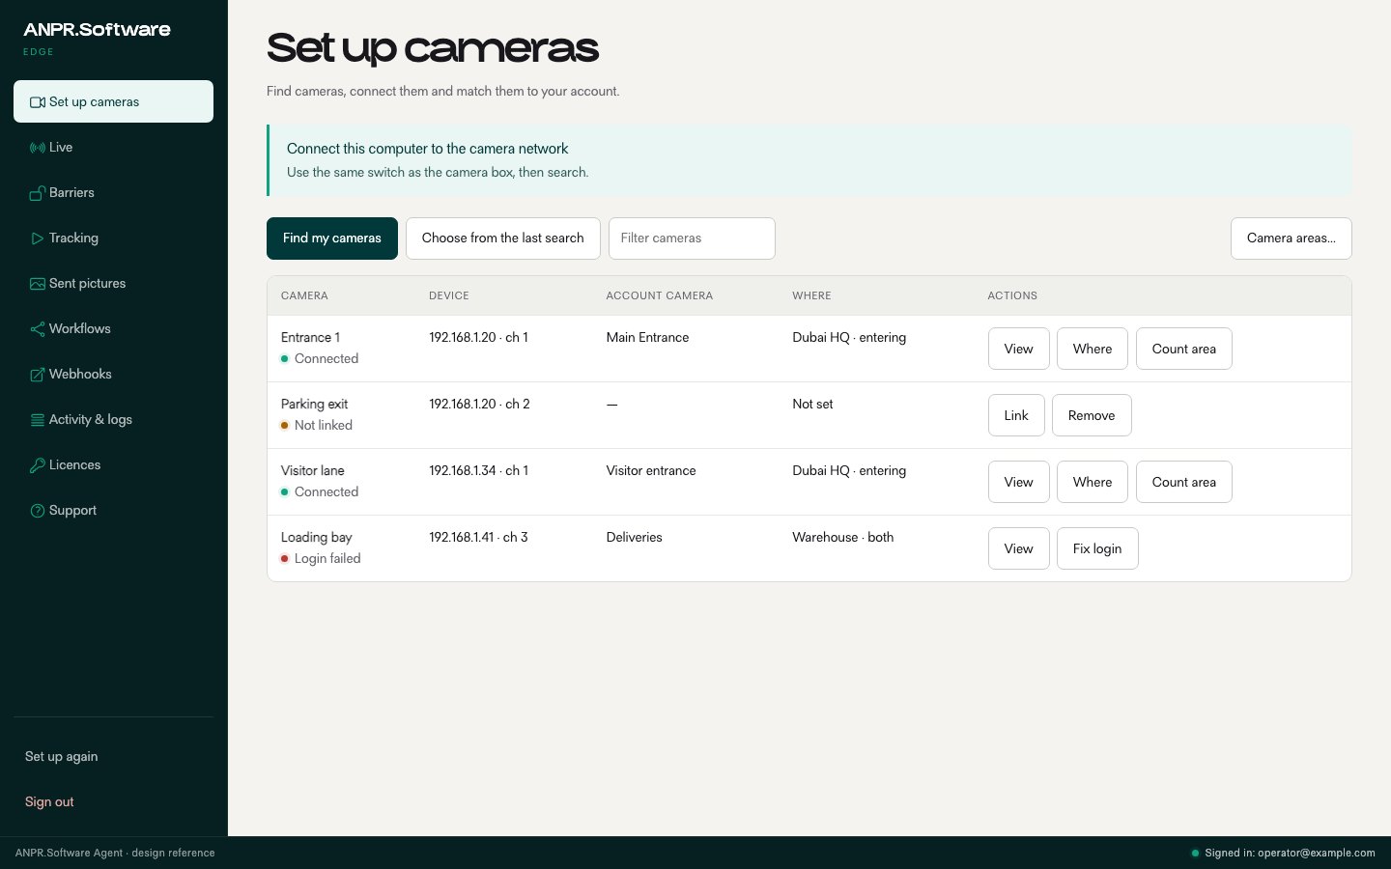View the Visitor lane camera

click(x=1019, y=482)
